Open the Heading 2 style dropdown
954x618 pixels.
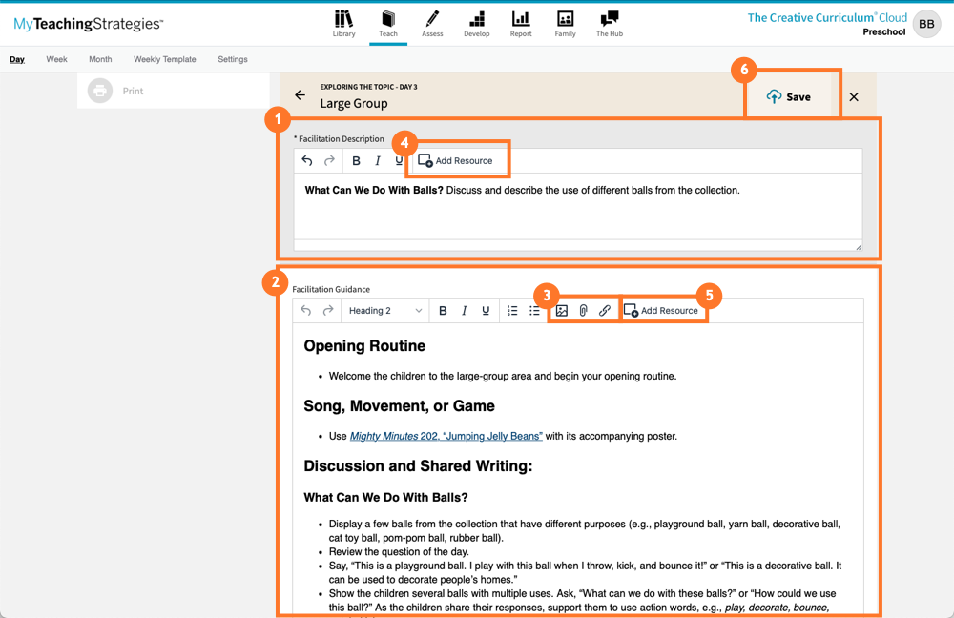coord(384,310)
